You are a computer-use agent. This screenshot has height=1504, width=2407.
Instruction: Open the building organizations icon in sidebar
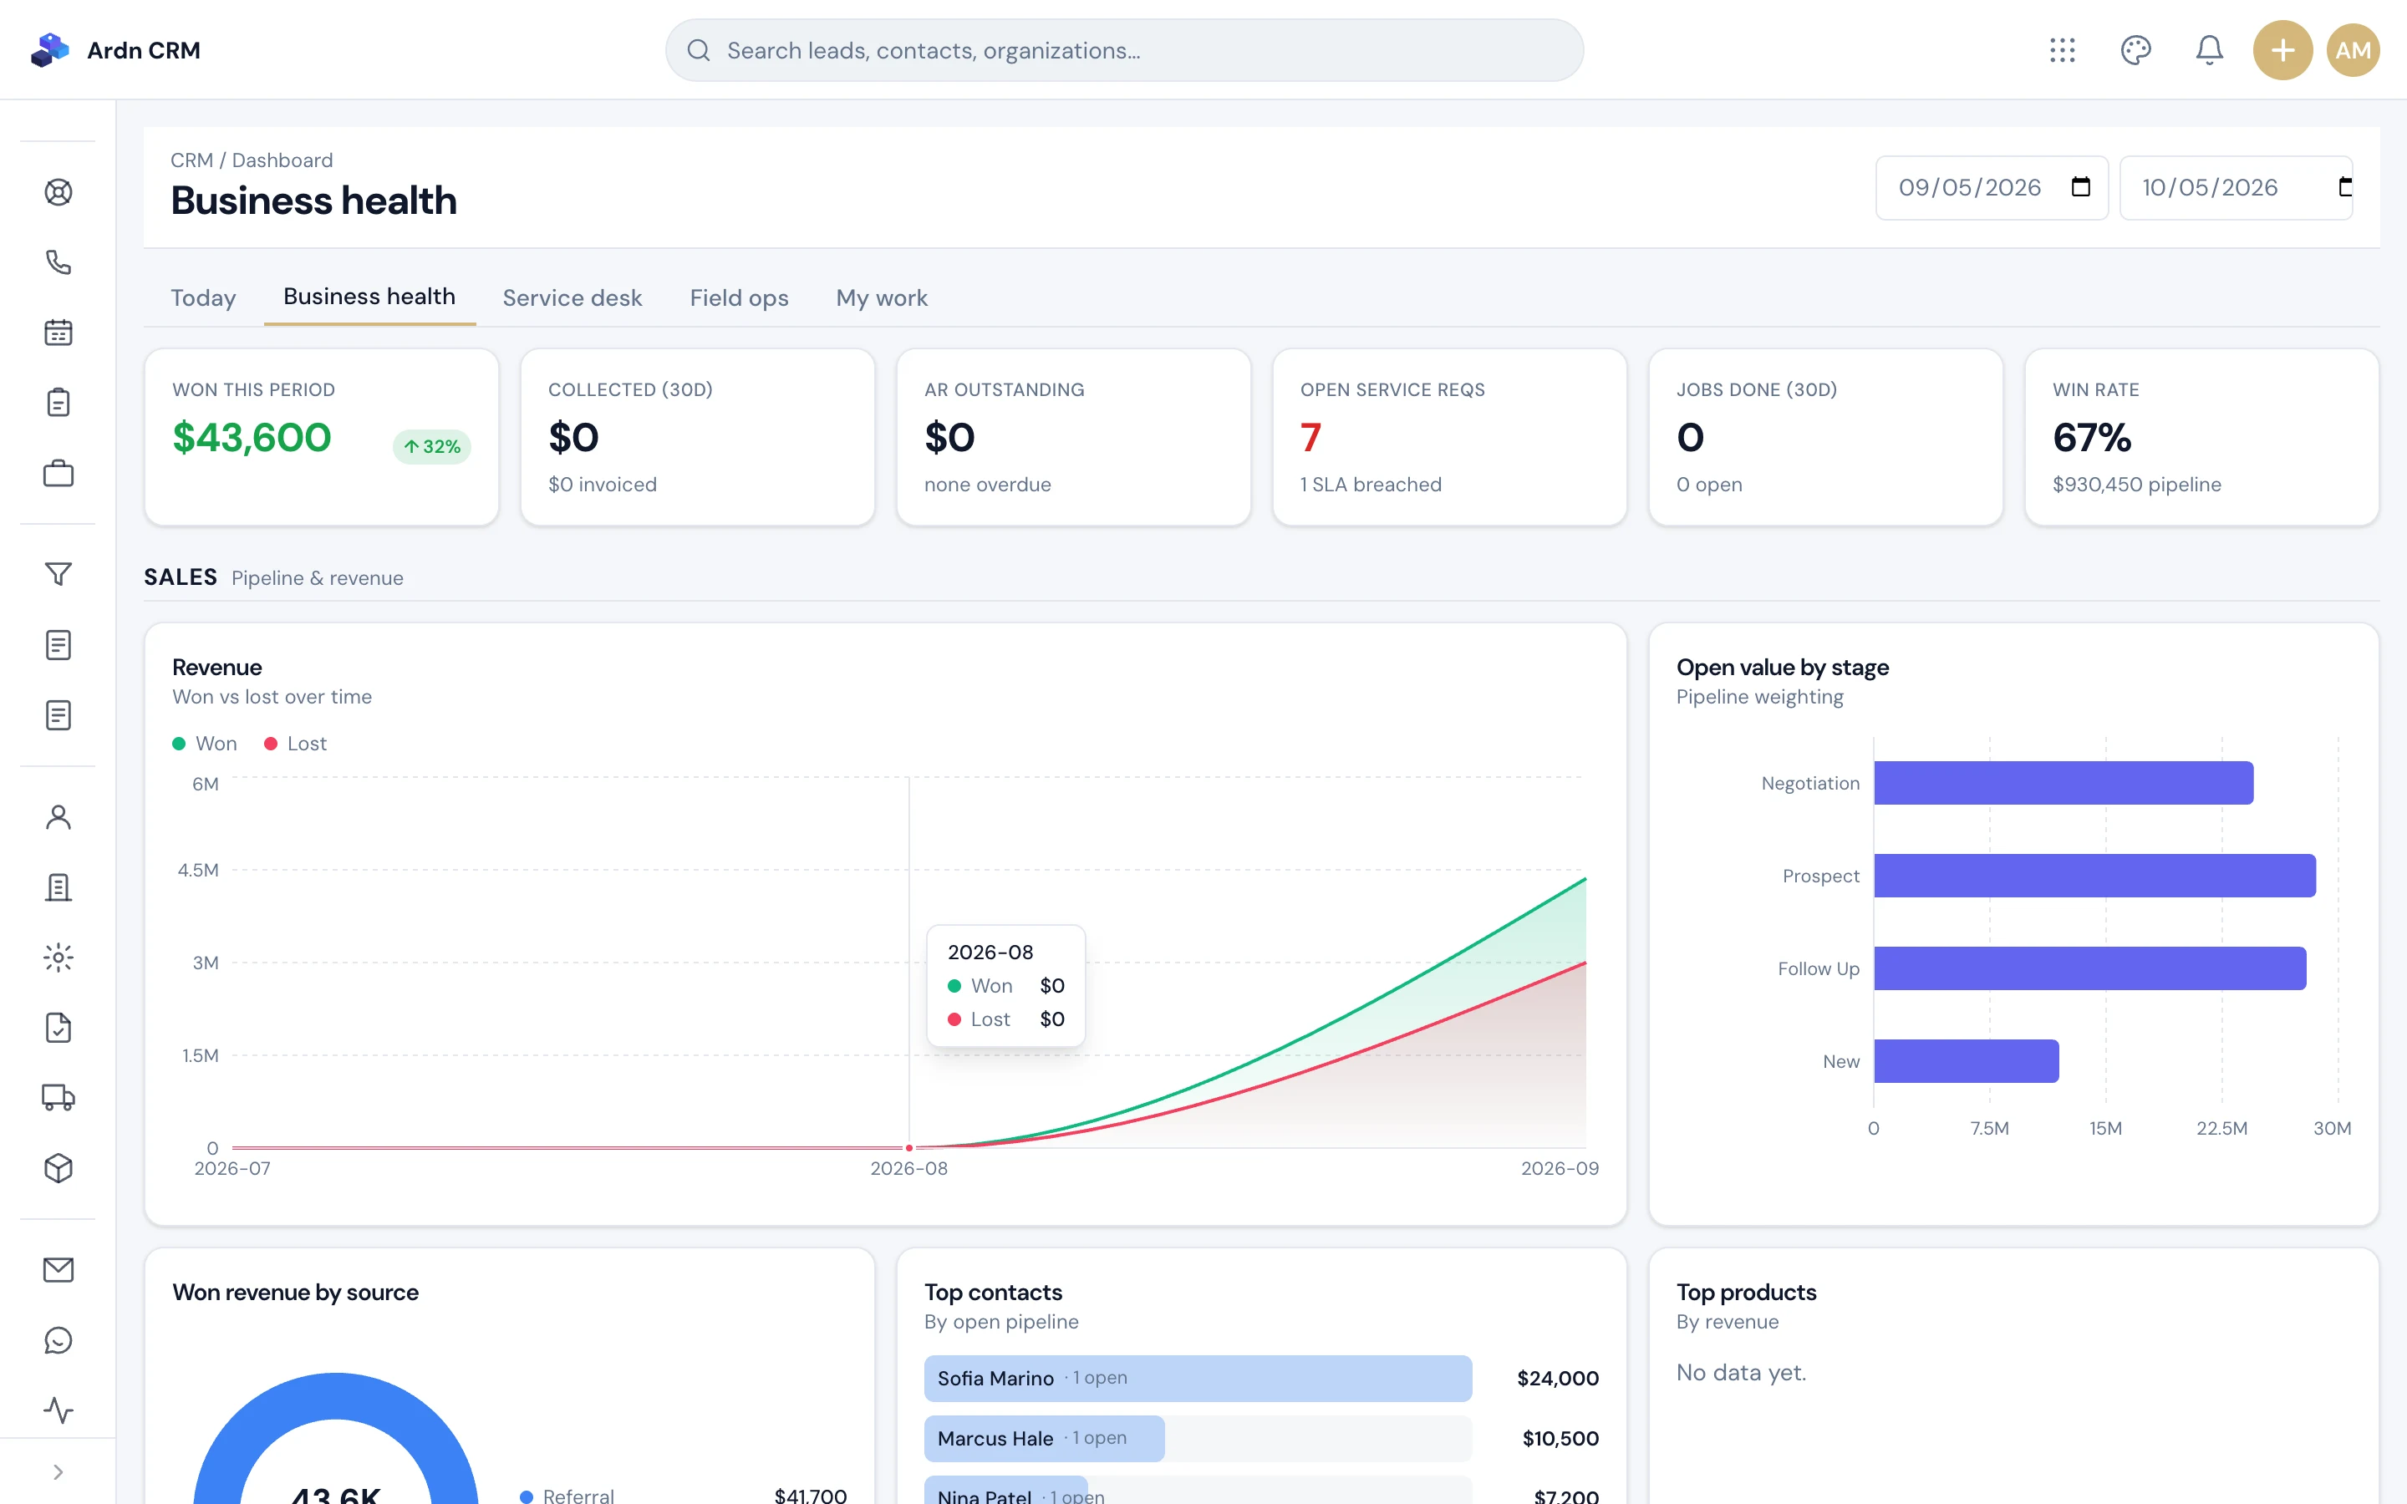(x=58, y=887)
